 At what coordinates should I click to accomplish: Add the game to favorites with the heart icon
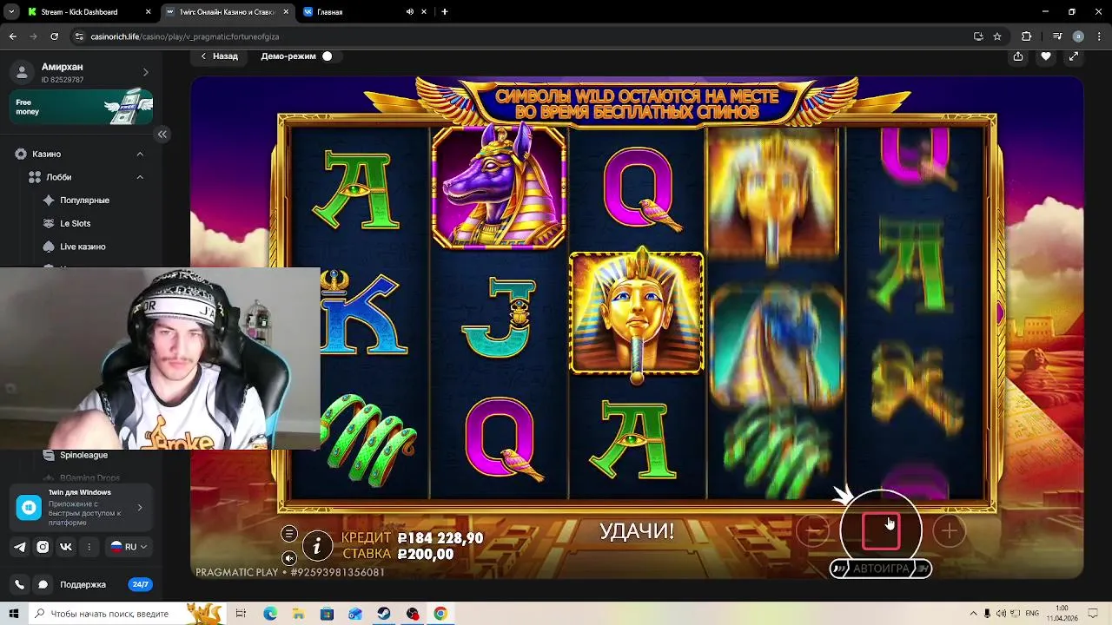pos(1046,56)
